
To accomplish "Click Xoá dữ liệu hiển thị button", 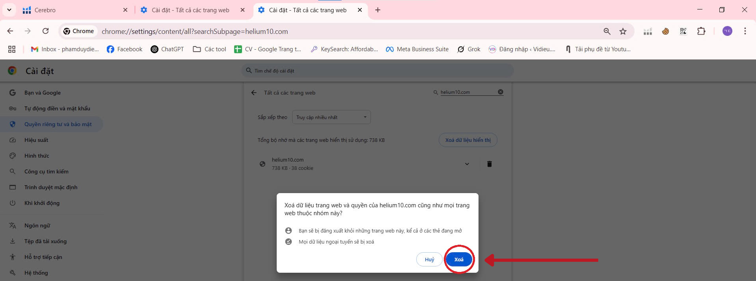I will pyautogui.click(x=468, y=140).
